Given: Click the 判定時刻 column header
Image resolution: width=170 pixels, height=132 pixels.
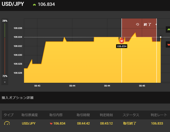Looking at the screenshot, I should [x=106, y=115].
